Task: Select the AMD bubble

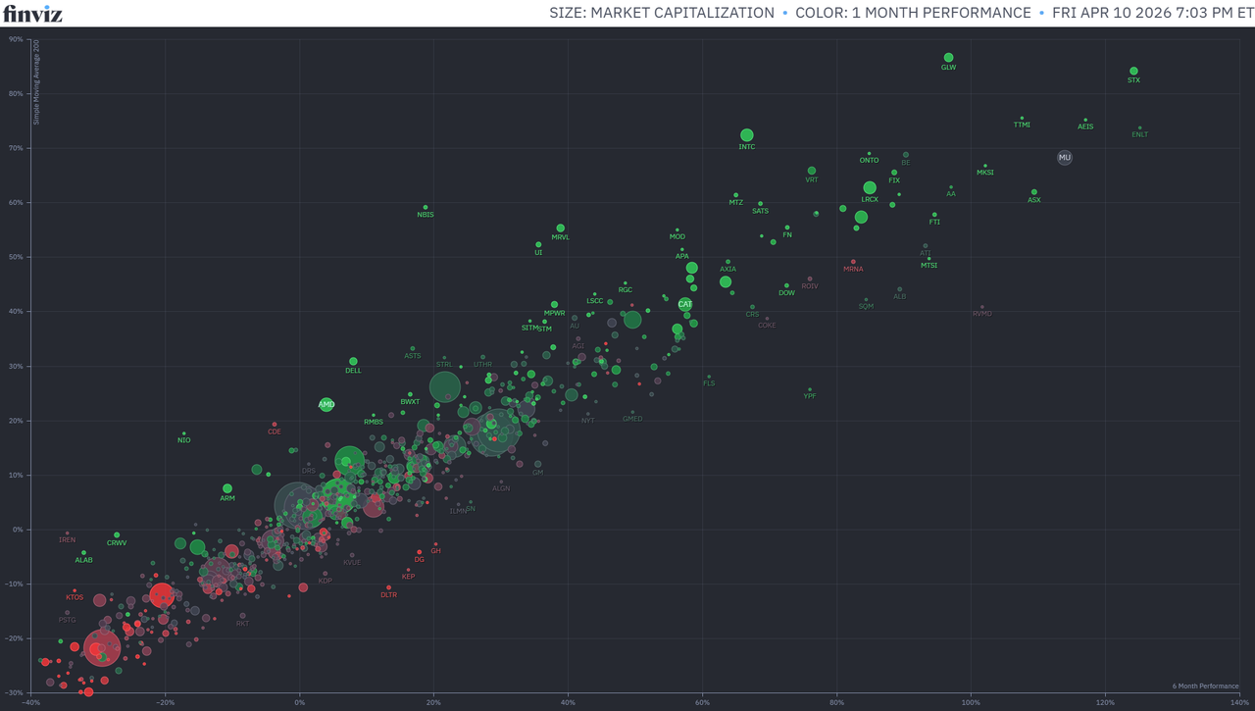Action: pyautogui.click(x=326, y=404)
